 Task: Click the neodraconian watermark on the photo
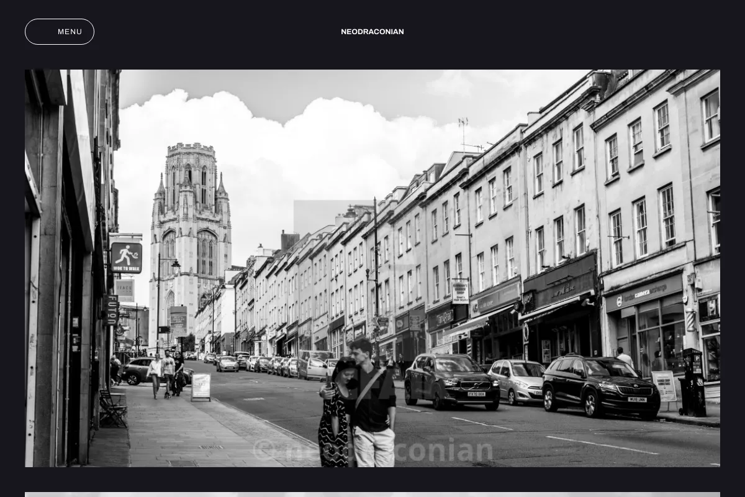click(373, 450)
